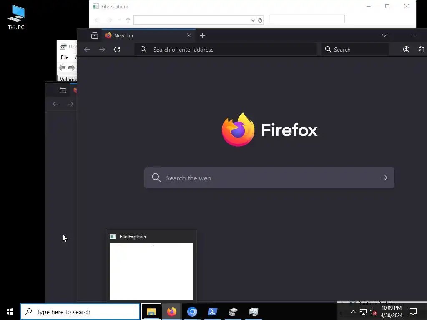
Task: Open File Explorer from taskbar
Action: click(151, 312)
